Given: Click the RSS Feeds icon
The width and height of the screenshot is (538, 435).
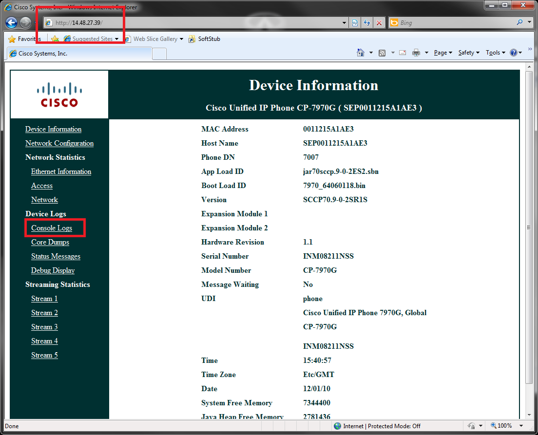Looking at the screenshot, I should tap(382, 53).
